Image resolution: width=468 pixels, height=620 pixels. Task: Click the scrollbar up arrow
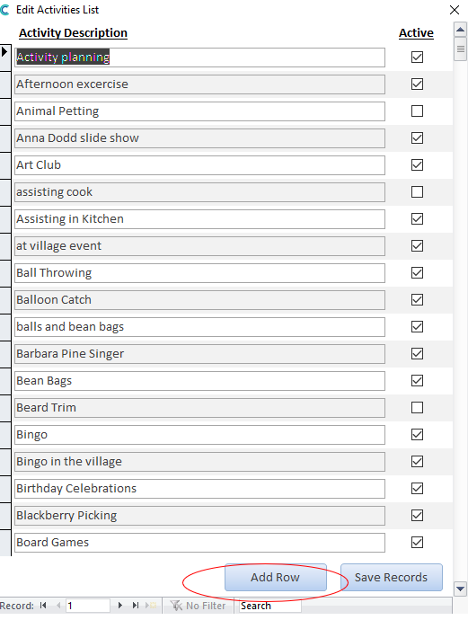click(x=460, y=30)
